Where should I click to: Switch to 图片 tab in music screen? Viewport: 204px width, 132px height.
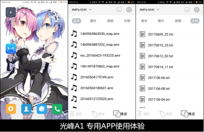(x=93, y=21)
